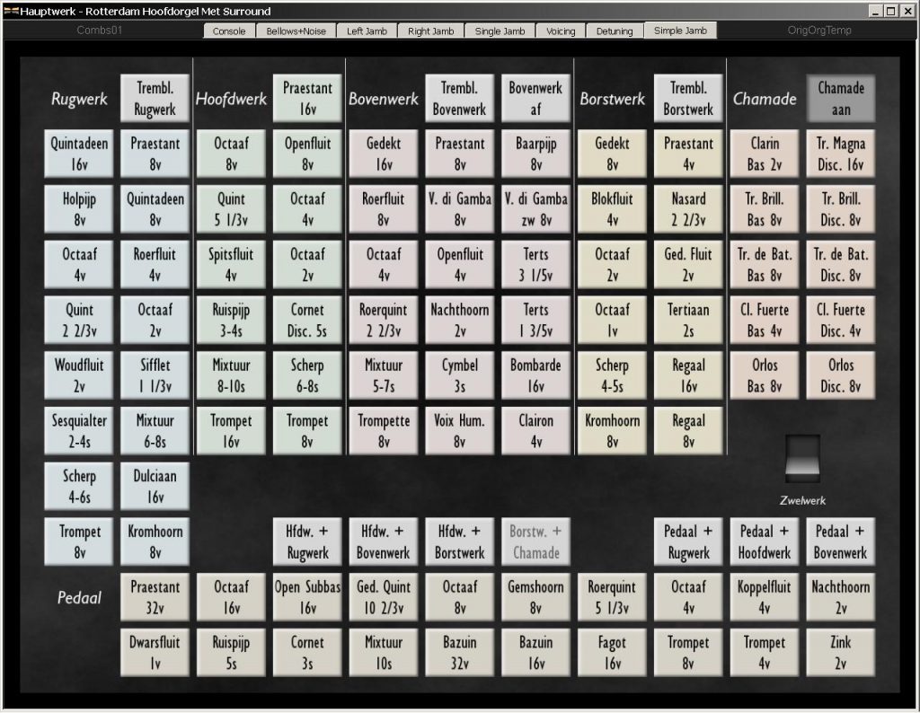920x713 pixels.
Task: Open the Bellows+Noise tab
Action: 296,31
